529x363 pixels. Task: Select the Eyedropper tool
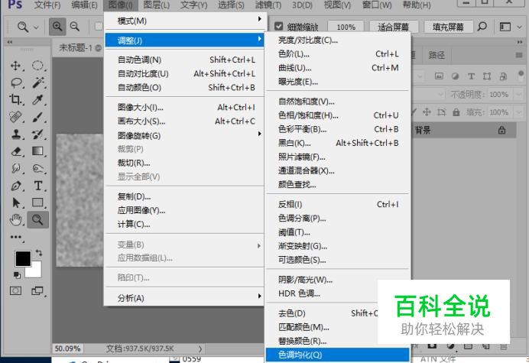pos(37,99)
